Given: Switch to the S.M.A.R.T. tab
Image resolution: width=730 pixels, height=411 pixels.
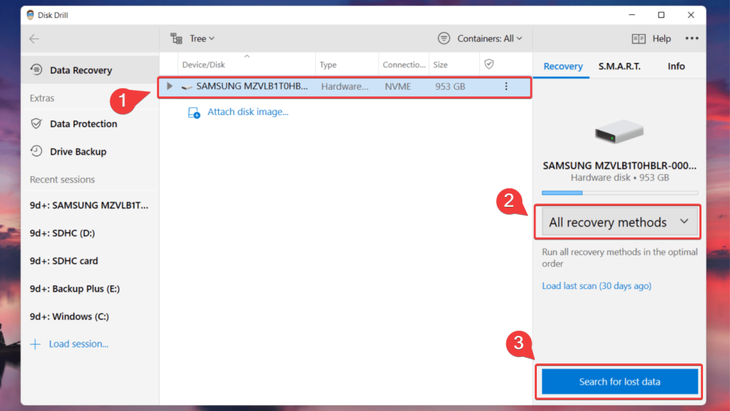Looking at the screenshot, I should point(620,66).
